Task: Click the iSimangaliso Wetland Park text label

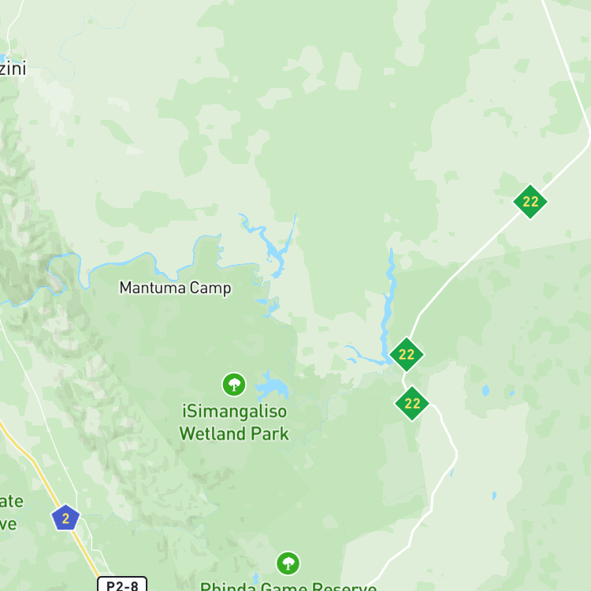Action: [x=234, y=422]
